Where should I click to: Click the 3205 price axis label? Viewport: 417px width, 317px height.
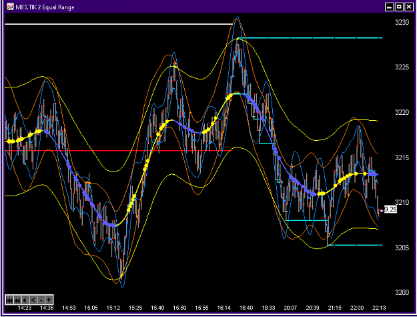pos(402,248)
